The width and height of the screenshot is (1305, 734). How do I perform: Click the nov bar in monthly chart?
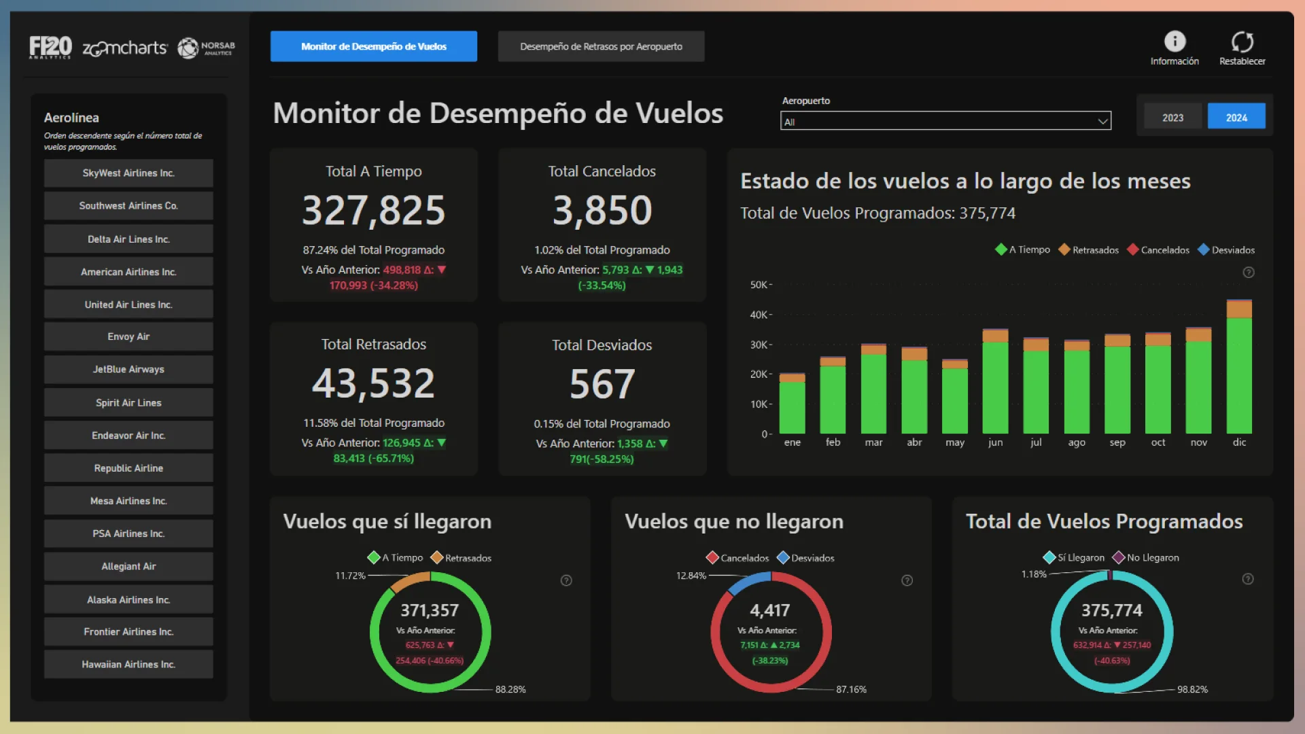[x=1198, y=381]
